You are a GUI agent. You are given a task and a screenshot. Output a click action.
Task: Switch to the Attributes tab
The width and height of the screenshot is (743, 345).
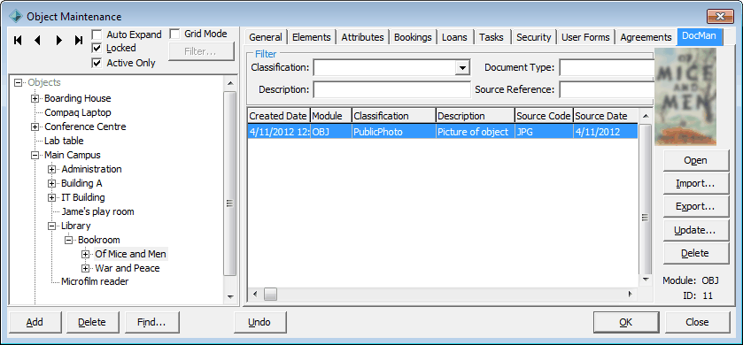[362, 37]
